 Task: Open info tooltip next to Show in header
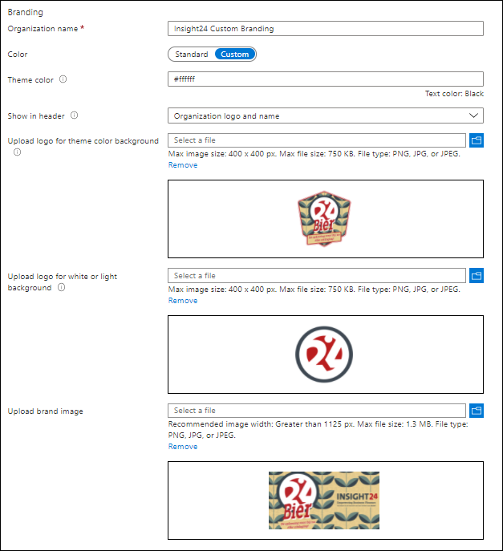click(x=74, y=115)
